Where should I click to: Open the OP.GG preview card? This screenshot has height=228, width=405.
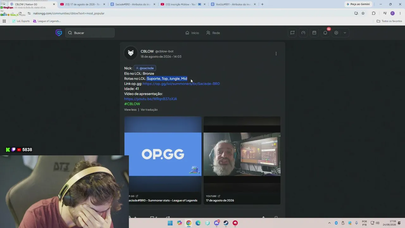click(x=163, y=160)
